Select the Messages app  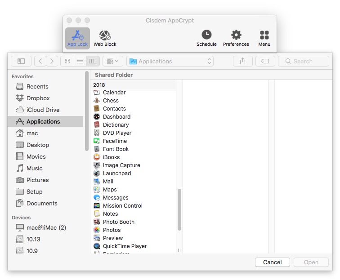coord(133,198)
